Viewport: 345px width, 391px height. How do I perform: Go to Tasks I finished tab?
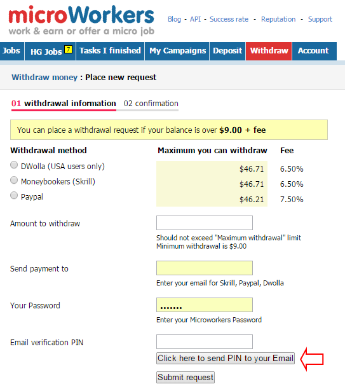point(110,51)
